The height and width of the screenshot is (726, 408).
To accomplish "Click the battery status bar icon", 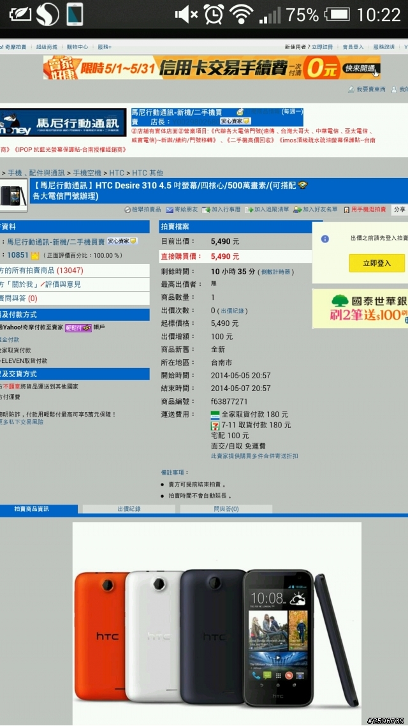I will click(337, 15).
